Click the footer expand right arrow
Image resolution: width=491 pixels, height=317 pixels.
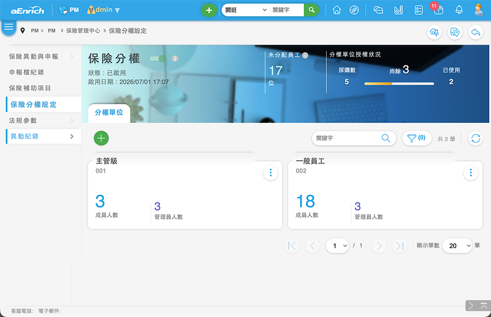pyautogui.click(x=471, y=305)
